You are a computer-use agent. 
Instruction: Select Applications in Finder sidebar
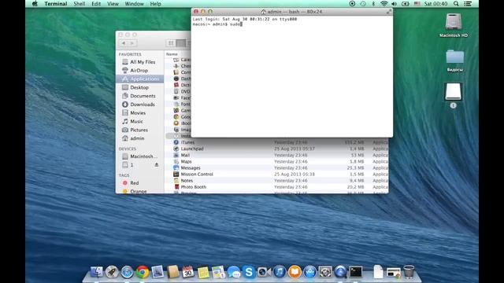point(140,79)
